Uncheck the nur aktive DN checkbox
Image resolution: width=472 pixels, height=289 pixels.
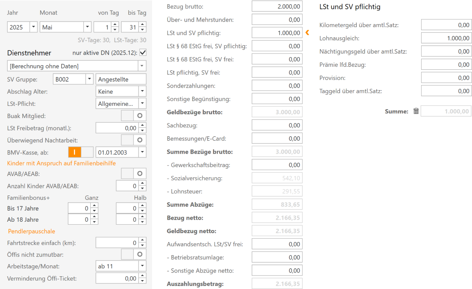[143, 53]
